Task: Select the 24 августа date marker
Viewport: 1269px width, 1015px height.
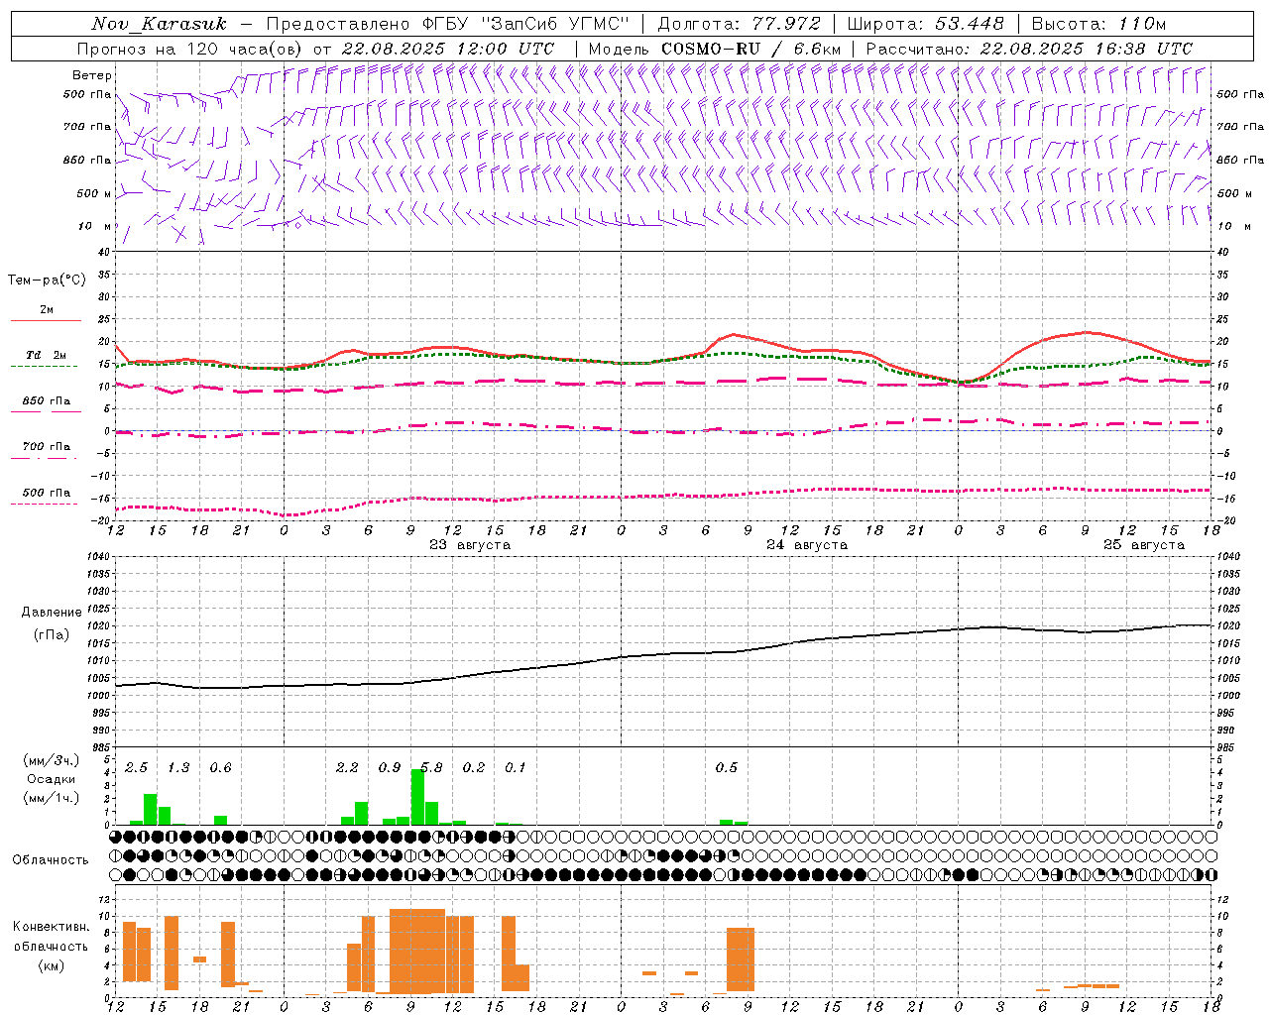Action: click(x=806, y=545)
